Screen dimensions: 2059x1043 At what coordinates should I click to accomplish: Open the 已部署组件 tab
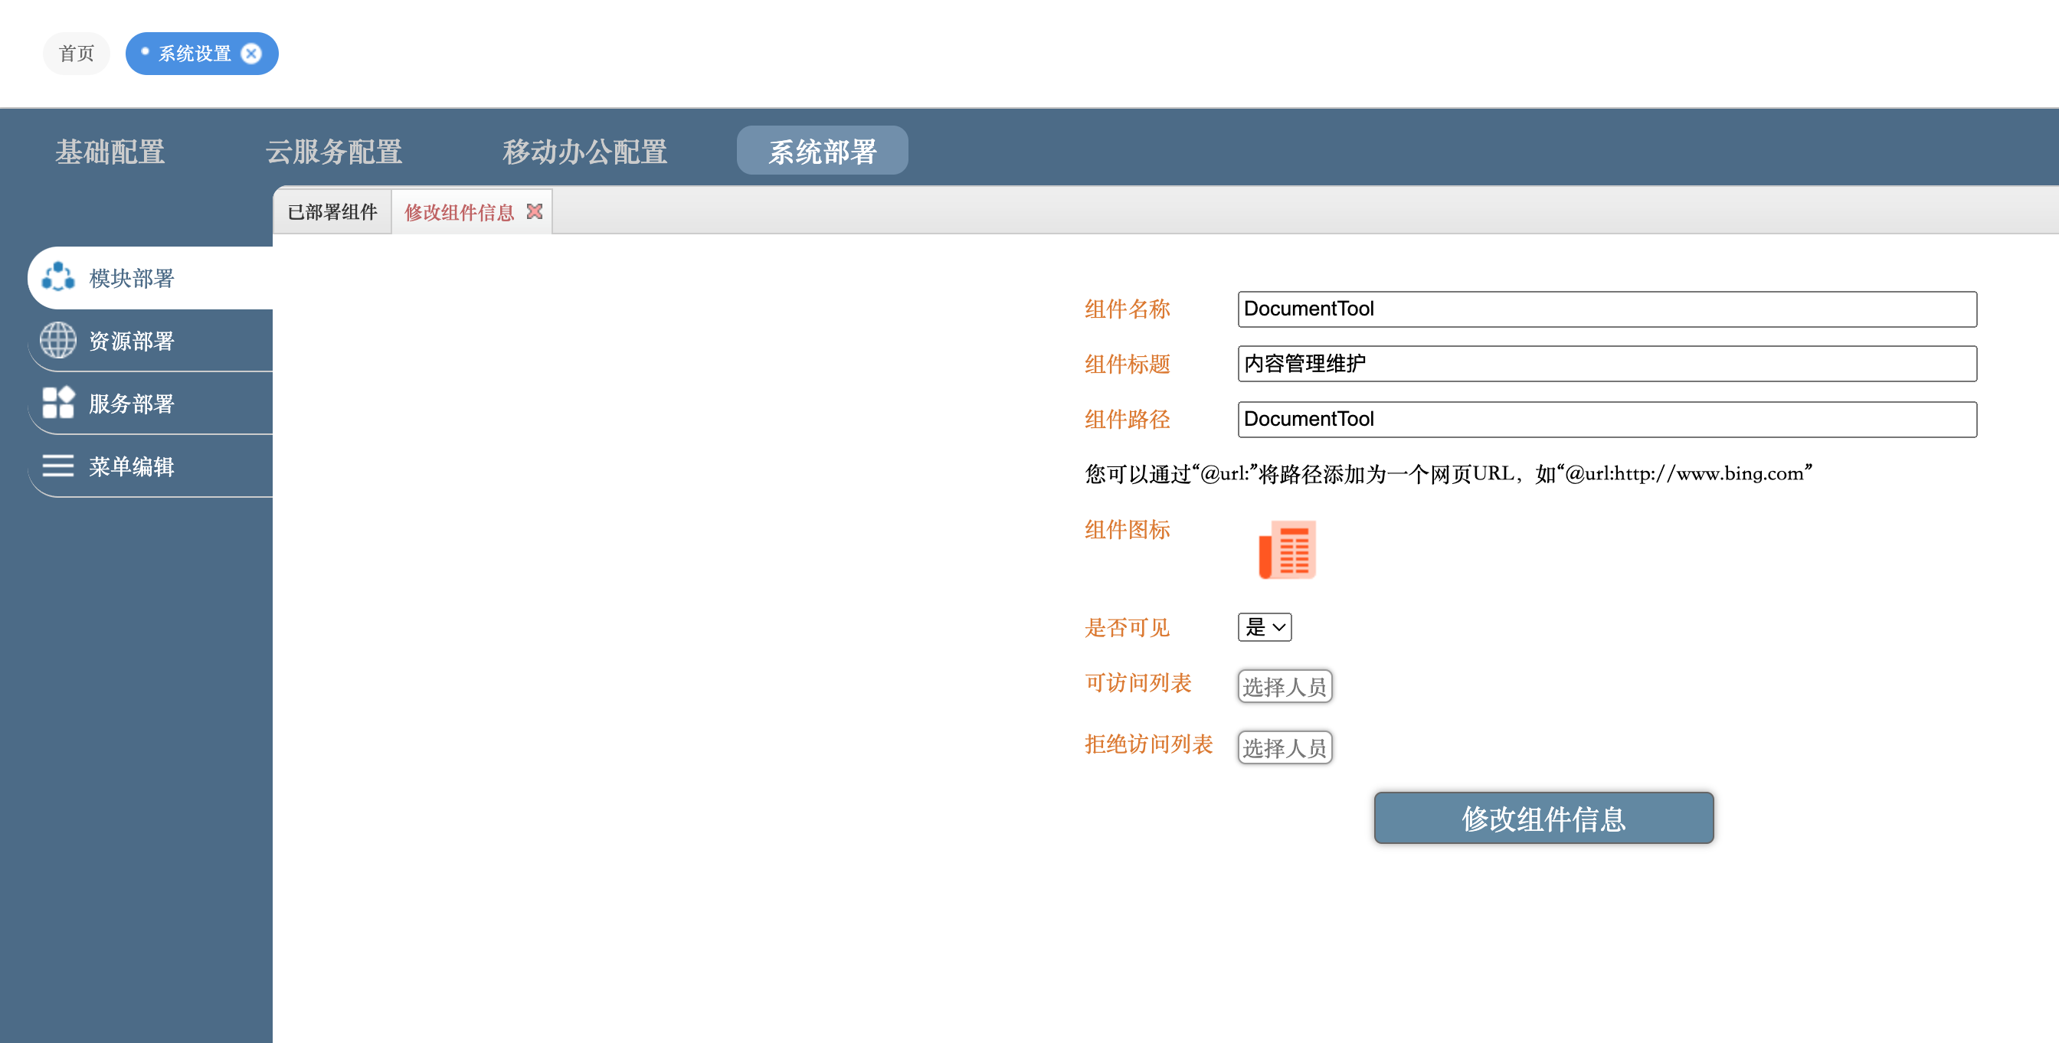coord(332,212)
